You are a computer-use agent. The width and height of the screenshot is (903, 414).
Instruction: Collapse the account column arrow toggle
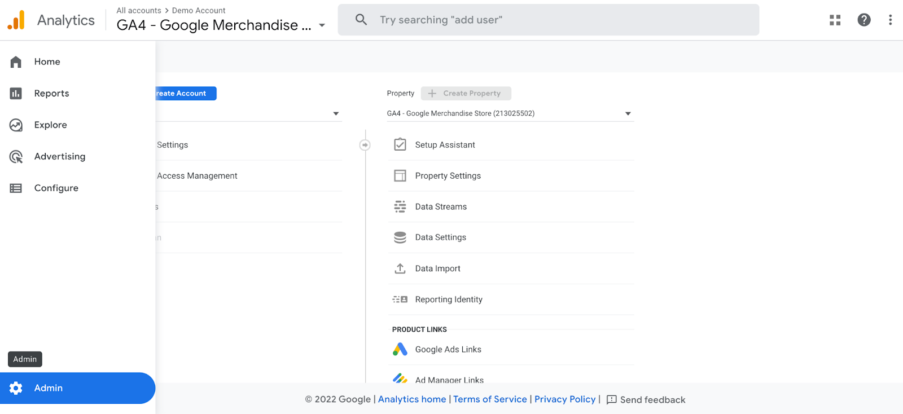[x=365, y=146]
